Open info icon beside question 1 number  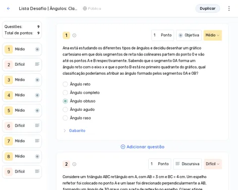coord(74,35)
